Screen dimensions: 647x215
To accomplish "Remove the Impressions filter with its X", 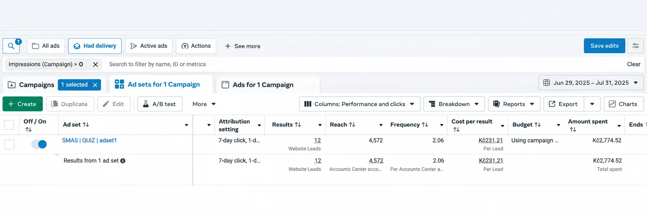I will point(95,65).
